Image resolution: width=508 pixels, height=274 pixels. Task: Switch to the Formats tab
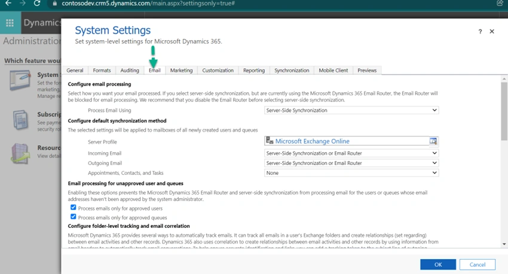click(x=102, y=71)
